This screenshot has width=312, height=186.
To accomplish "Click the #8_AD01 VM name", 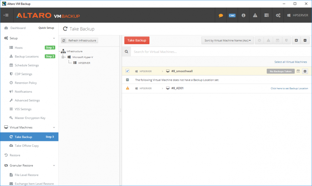I will (177, 88).
